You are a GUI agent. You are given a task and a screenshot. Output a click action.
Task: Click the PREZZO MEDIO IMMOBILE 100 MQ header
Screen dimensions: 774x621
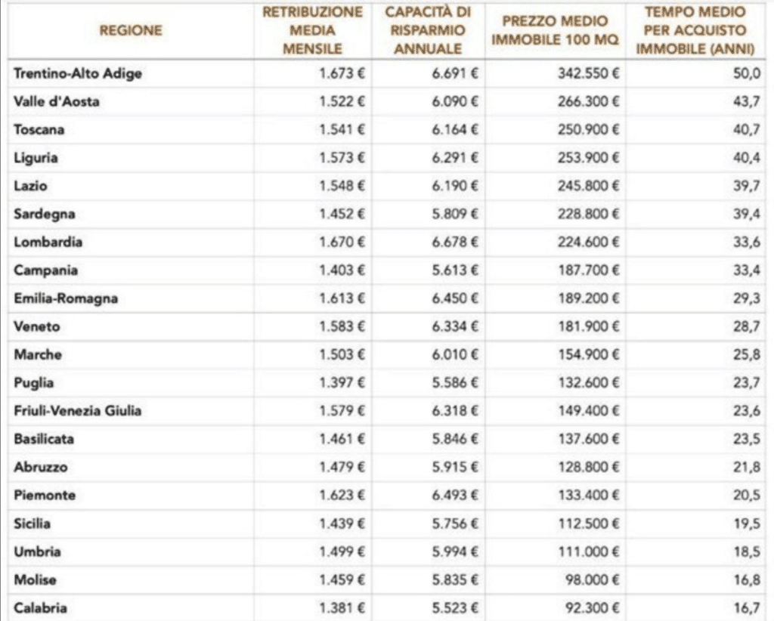click(x=555, y=31)
